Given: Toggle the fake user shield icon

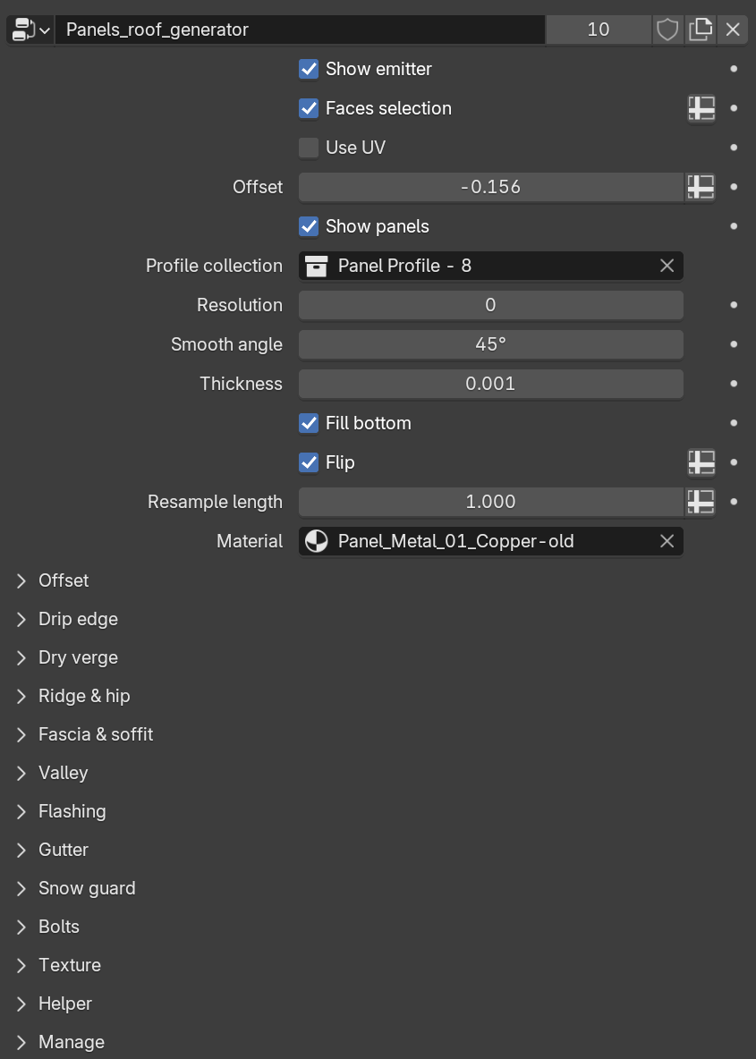Looking at the screenshot, I should coord(667,30).
